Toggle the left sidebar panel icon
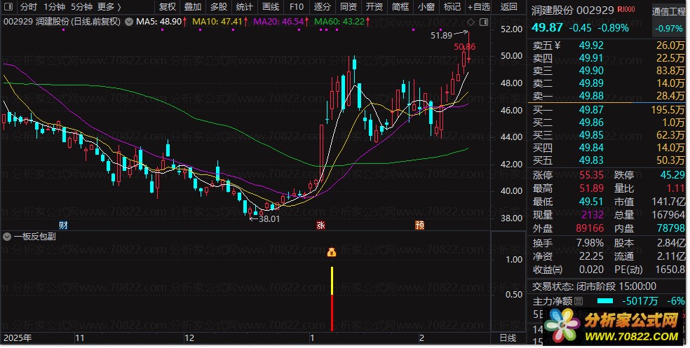Image resolution: width=690 pixels, height=348 pixels. pos(8,7)
